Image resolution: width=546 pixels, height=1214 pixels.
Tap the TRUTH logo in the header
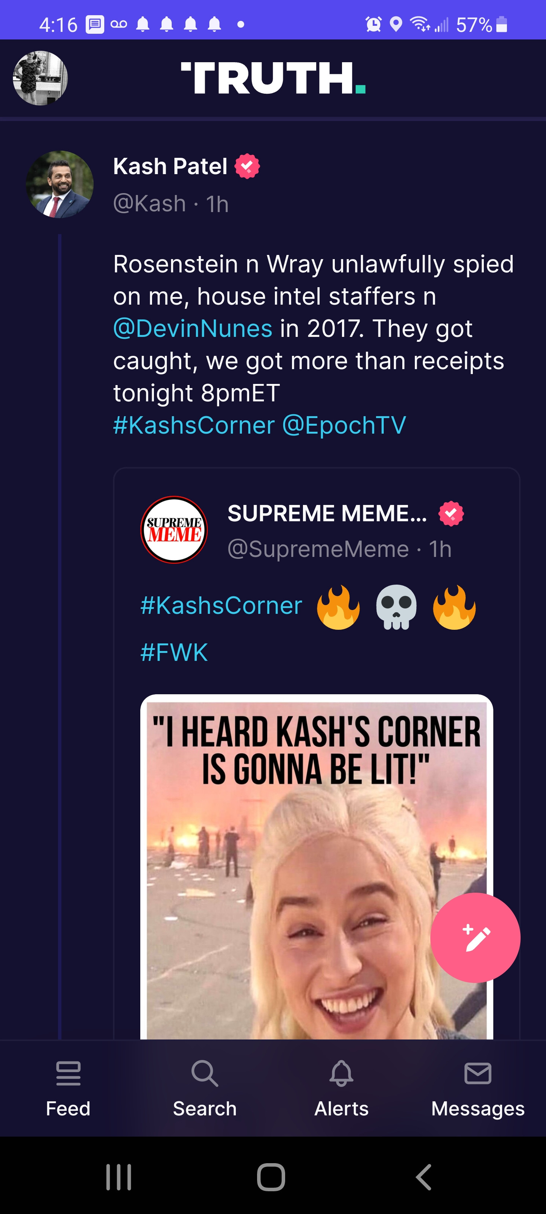[273, 78]
